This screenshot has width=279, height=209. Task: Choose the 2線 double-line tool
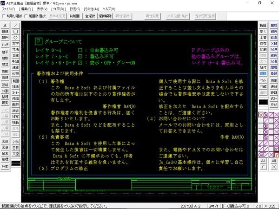coord(15,55)
